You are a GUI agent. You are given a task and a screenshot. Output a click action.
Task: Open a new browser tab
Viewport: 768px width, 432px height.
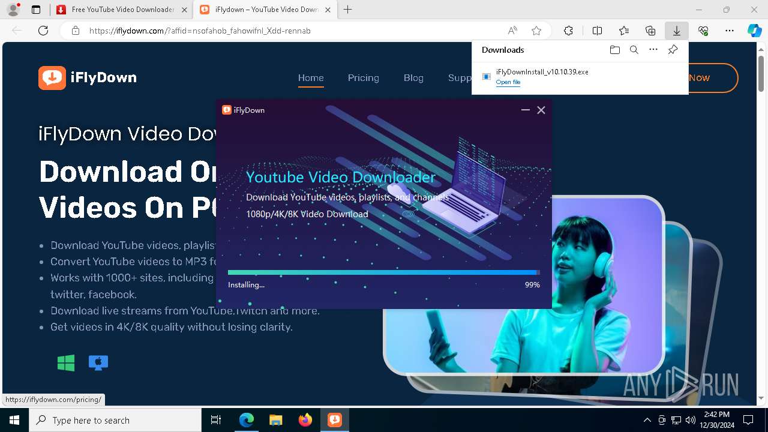(x=347, y=10)
